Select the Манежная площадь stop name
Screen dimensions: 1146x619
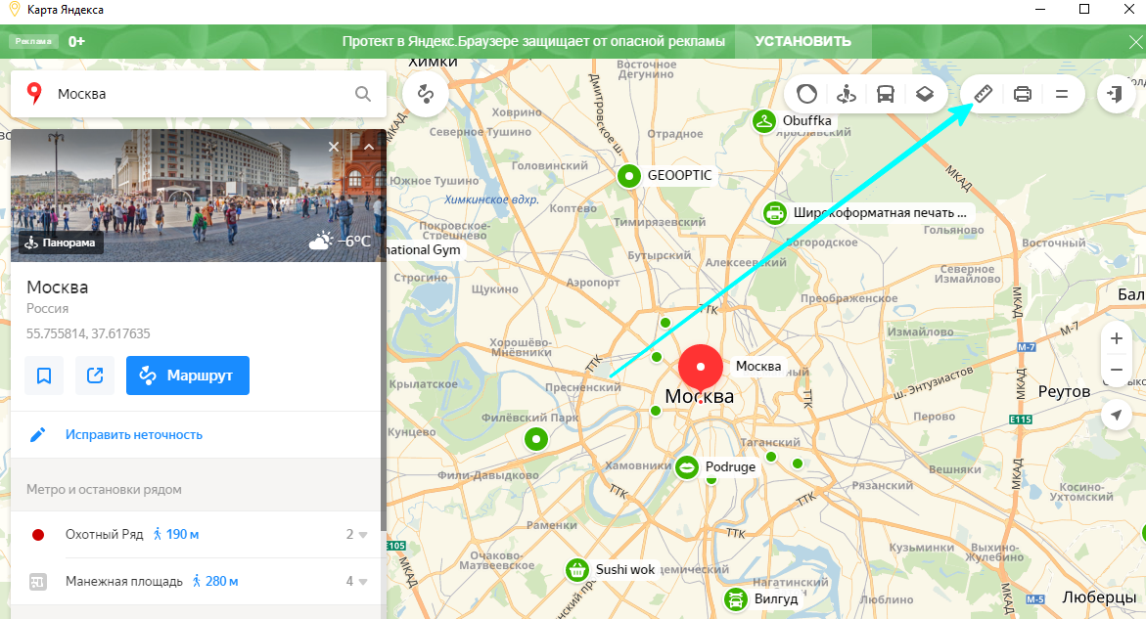pyautogui.click(x=124, y=582)
